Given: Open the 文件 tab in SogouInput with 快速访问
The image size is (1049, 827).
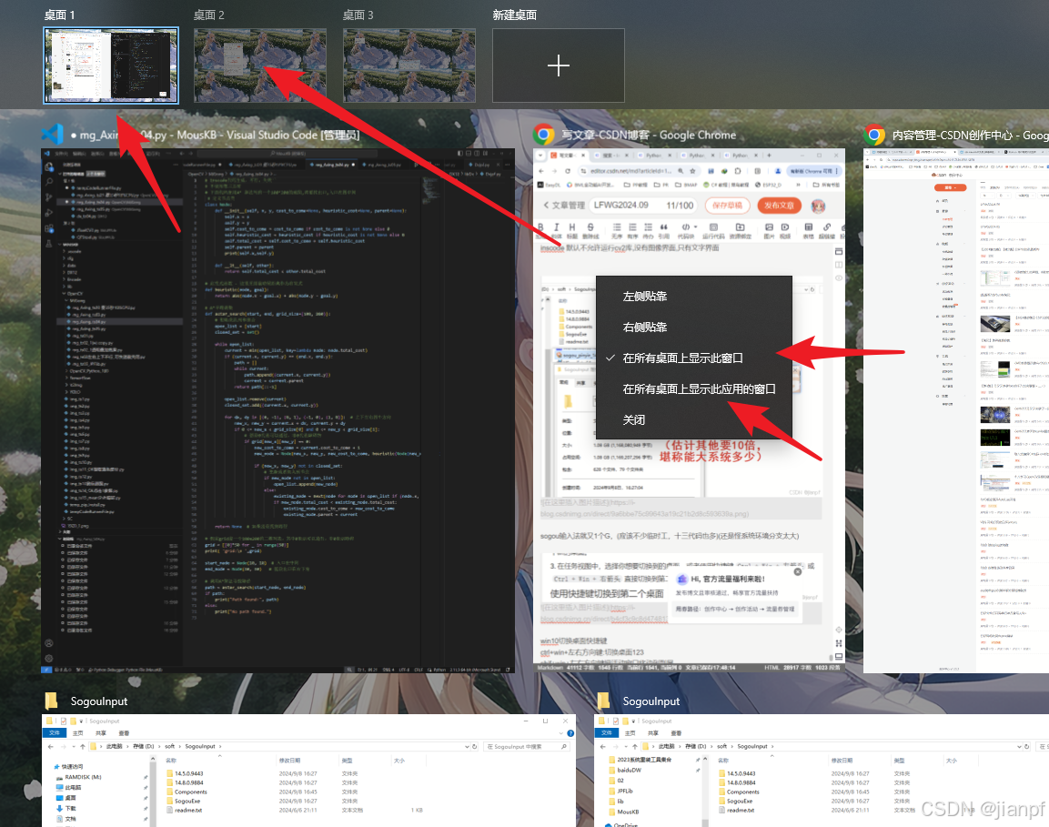Looking at the screenshot, I should (55, 733).
